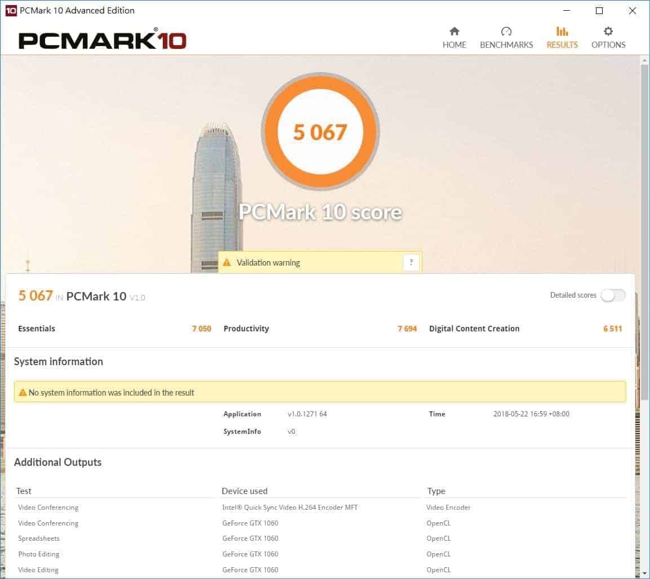
Task: Click the Video Editing test row
Action: [38, 571]
